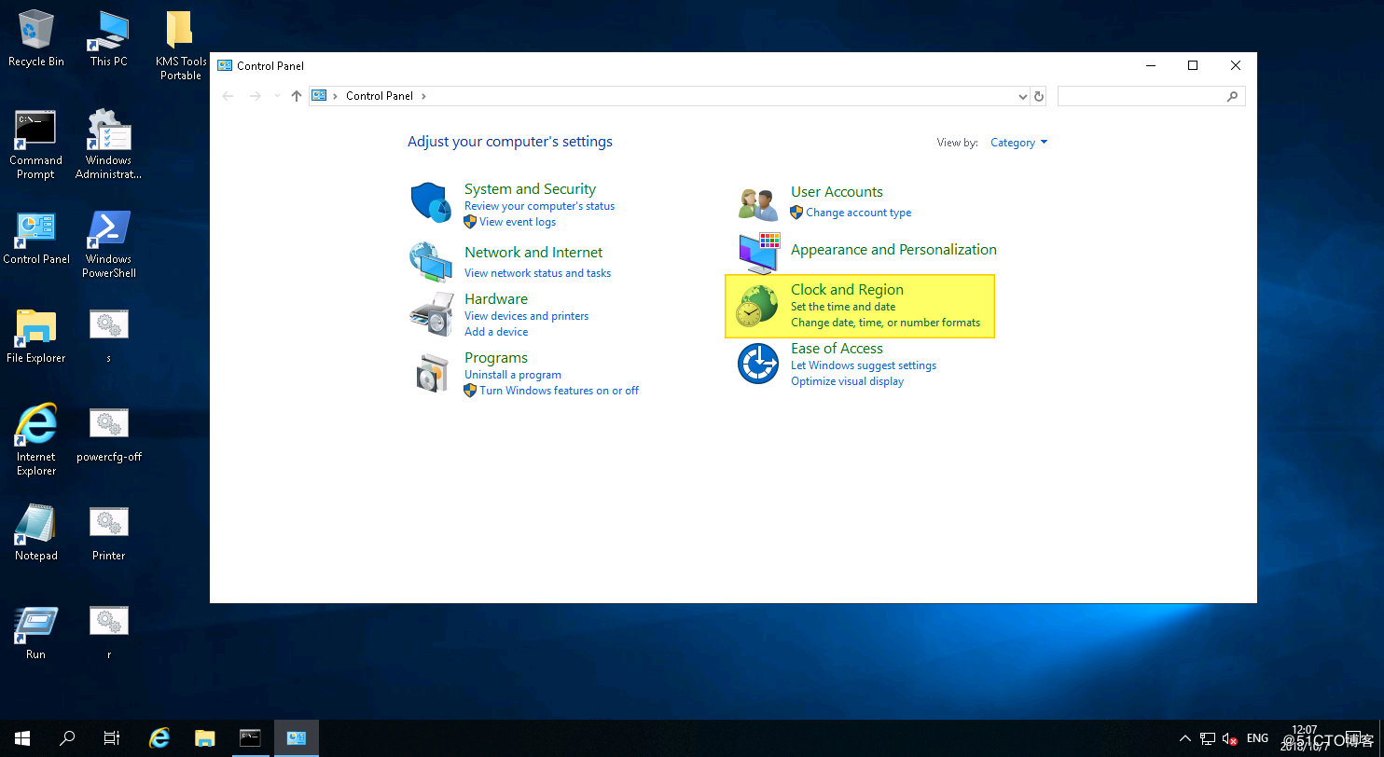Open the Network and Internet globe icon
The height and width of the screenshot is (757, 1384).
coord(431,261)
